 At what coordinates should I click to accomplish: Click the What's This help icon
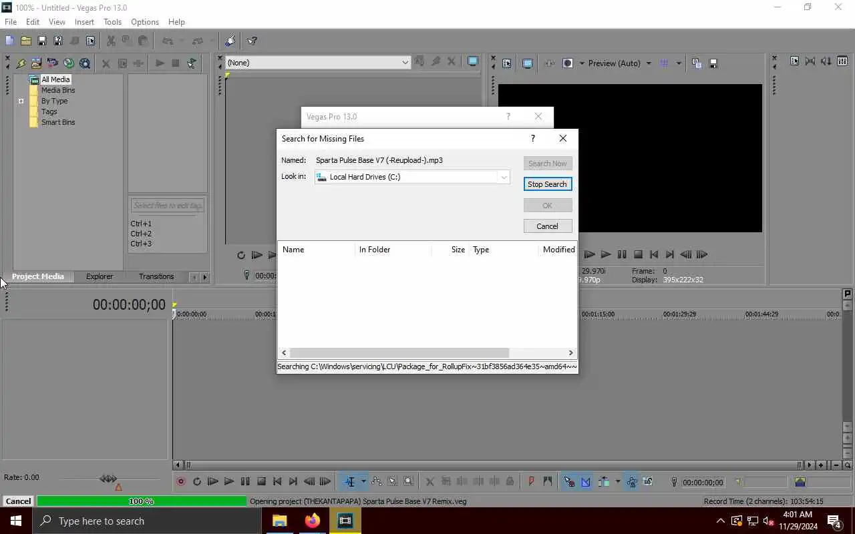(x=252, y=41)
